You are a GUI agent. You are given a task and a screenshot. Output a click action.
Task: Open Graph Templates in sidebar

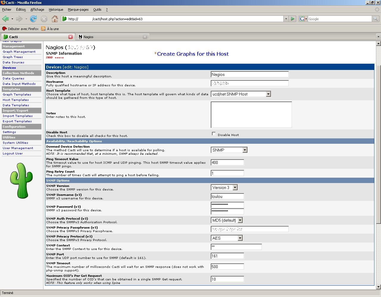click(x=17, y=95)
